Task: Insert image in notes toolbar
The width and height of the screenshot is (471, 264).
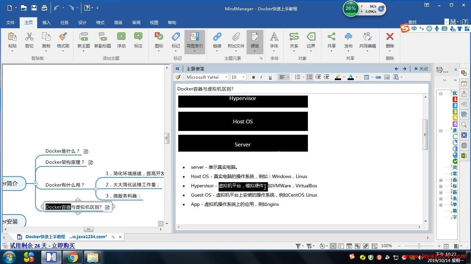Action: tap(387, 77)
